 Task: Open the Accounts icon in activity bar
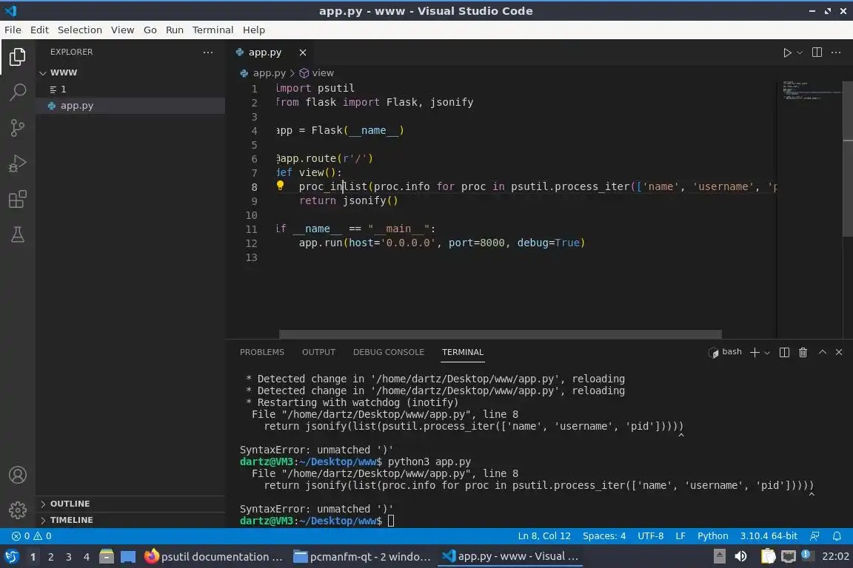[x=18, y=475]
